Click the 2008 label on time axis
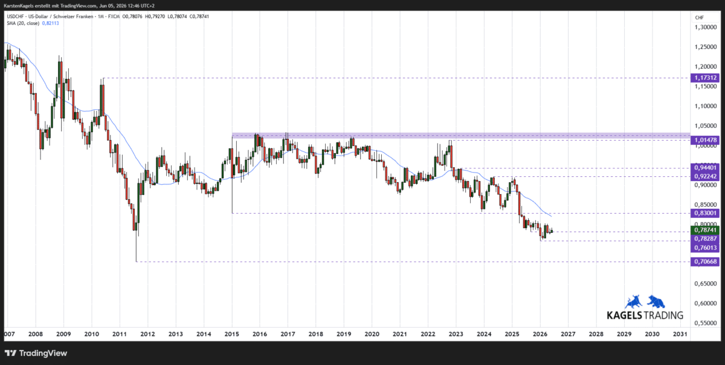This screenshot has width=725, height=365. pyautogui.click(x=36, y=334)
